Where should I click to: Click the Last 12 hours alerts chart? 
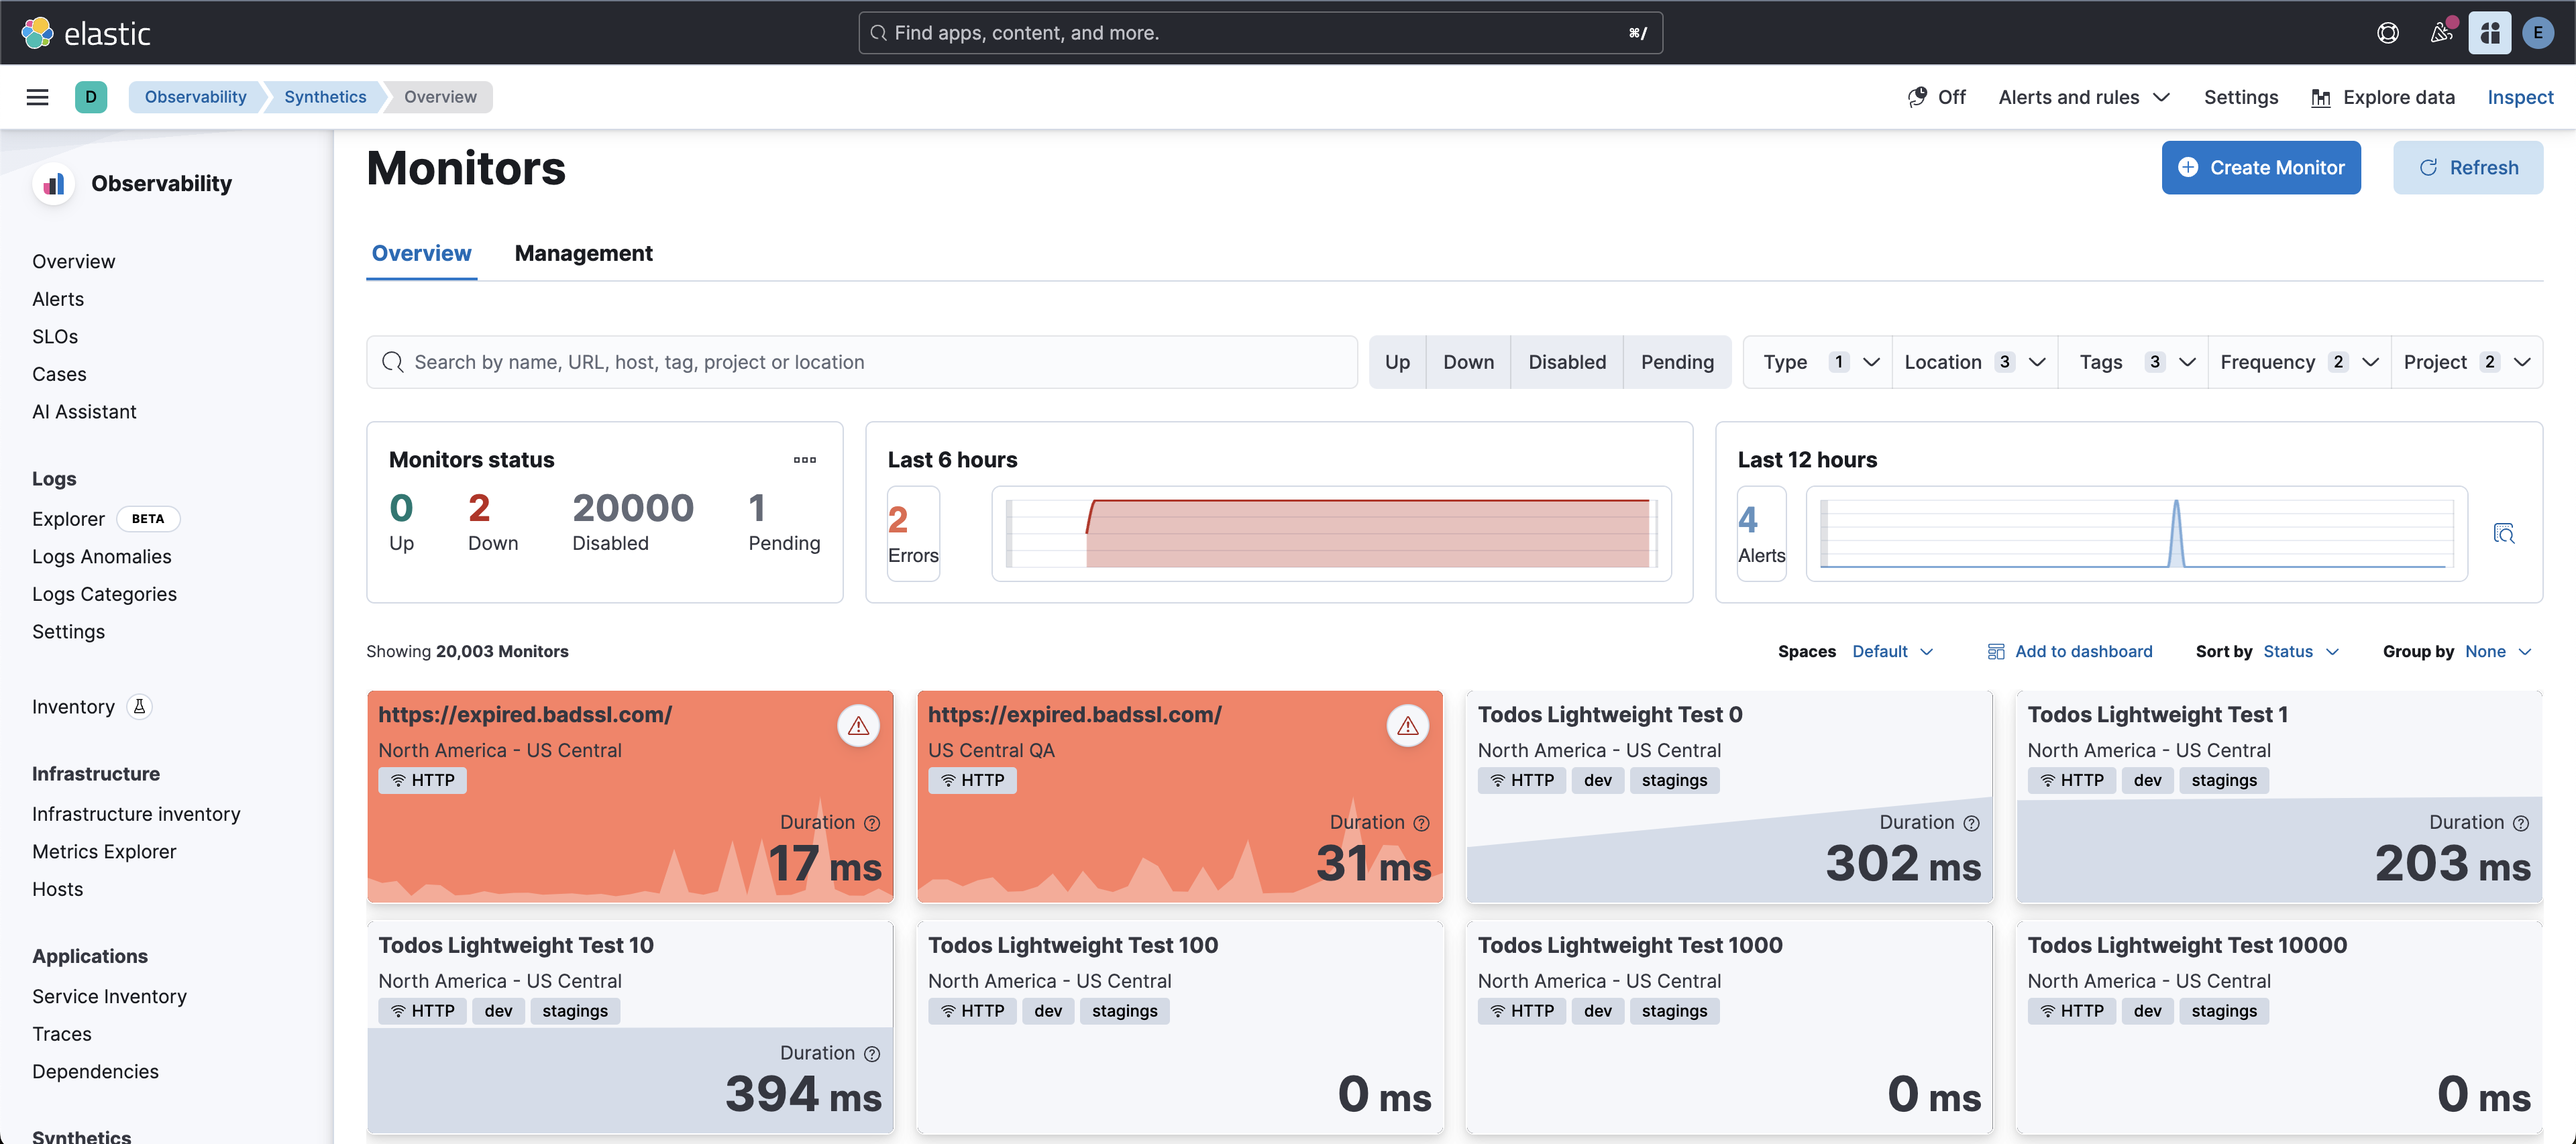pyautogui.click(x=2136, y=533)
